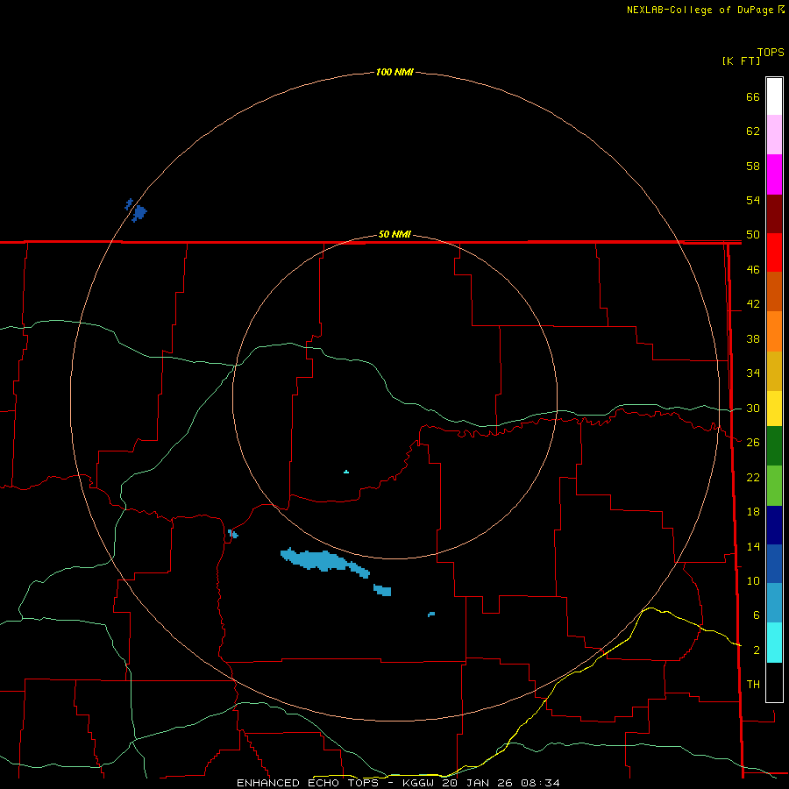This screenshot has height=789, width=789.
Task: Click the black TH swatch in the legend
Action: point(774,682)
